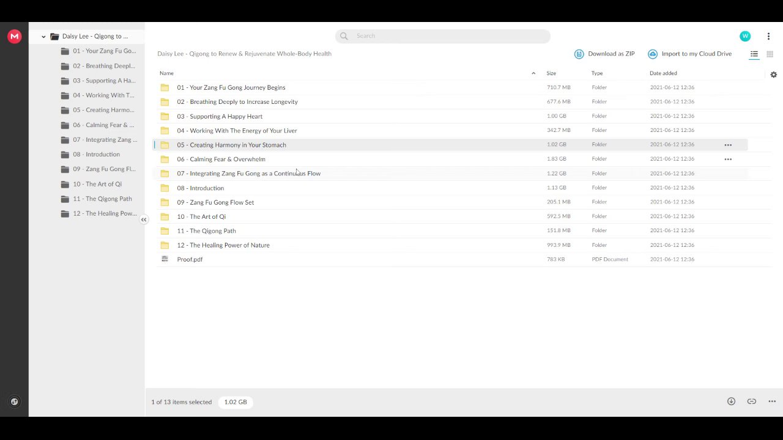Sort by Type column header

[597, 73]
